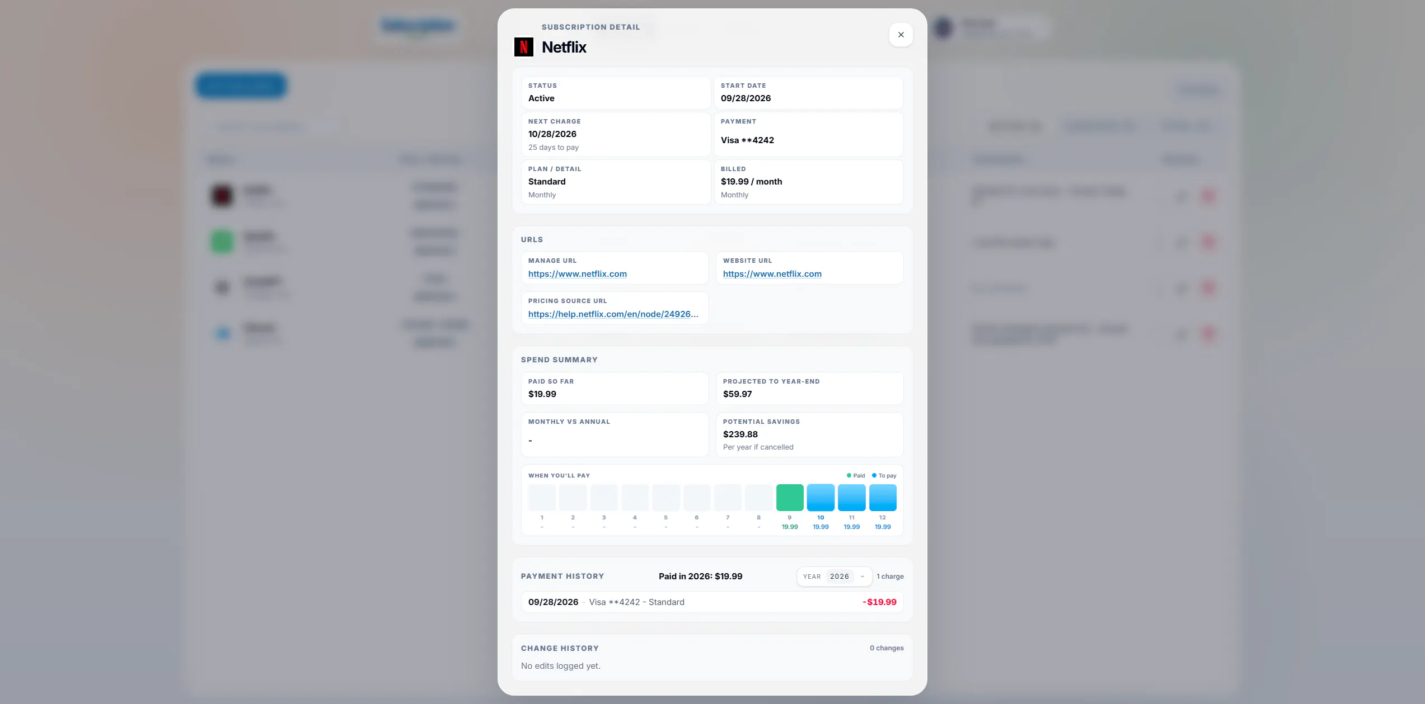The image size is (1425, 704).
Task: Click the $19.99 / month billed value
Action: pos(751,182)
